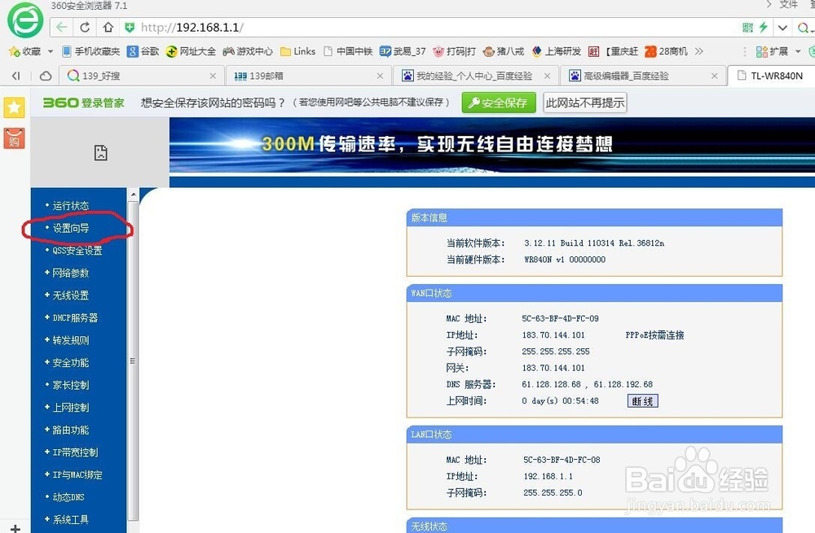Switch to the 139邮箱 tab
This screenshot has width=815, height=533.
coord(309,76)
